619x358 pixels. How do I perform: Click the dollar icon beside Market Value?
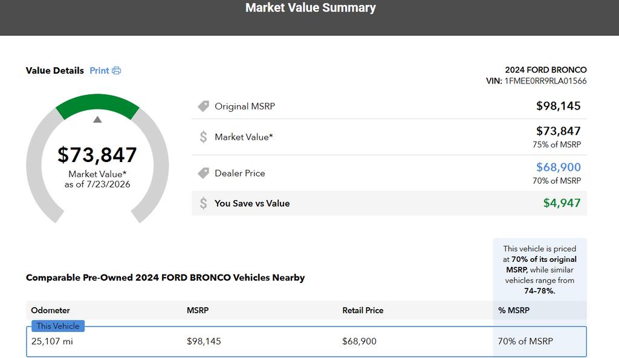point(203,137)
